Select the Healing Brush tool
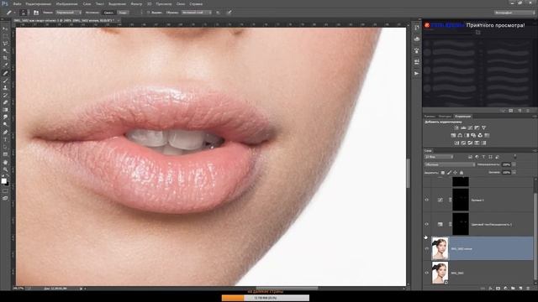This screenshot has width=538, height=302. [5, 73]
